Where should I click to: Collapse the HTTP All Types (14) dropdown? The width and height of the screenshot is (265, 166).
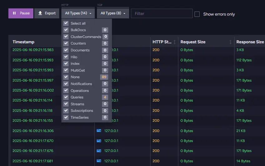point(78,13)
